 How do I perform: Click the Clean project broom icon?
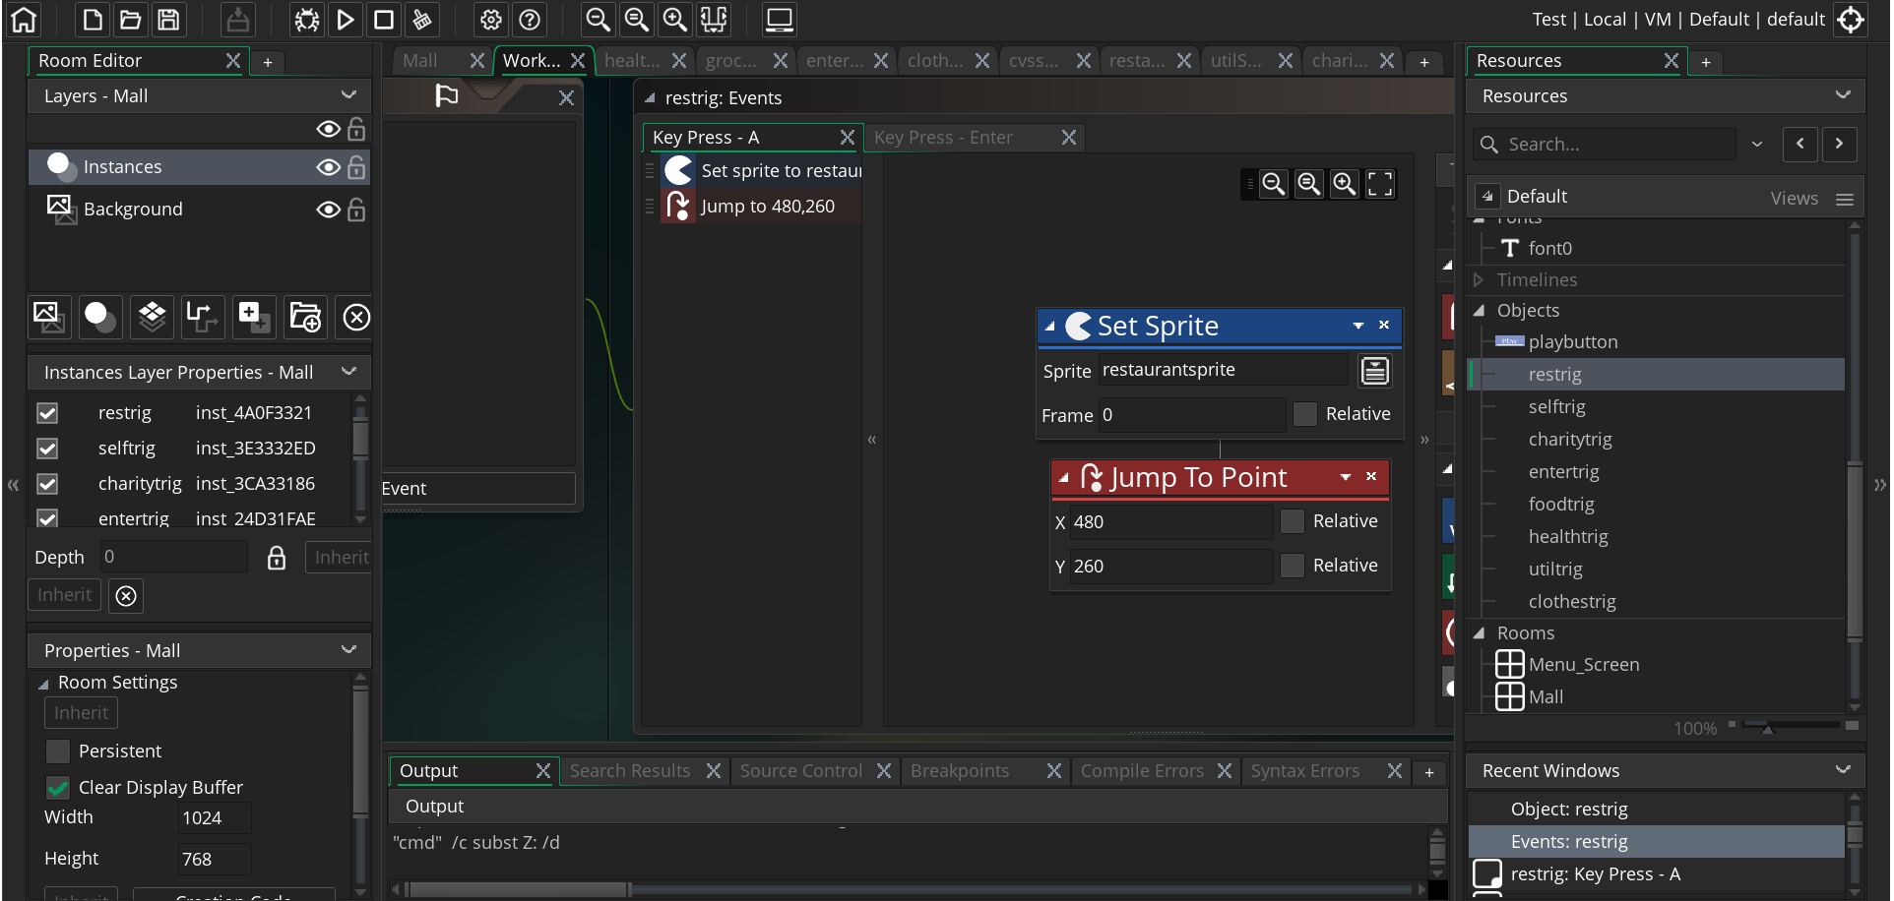pyautogui.click(x=422, y=20)
